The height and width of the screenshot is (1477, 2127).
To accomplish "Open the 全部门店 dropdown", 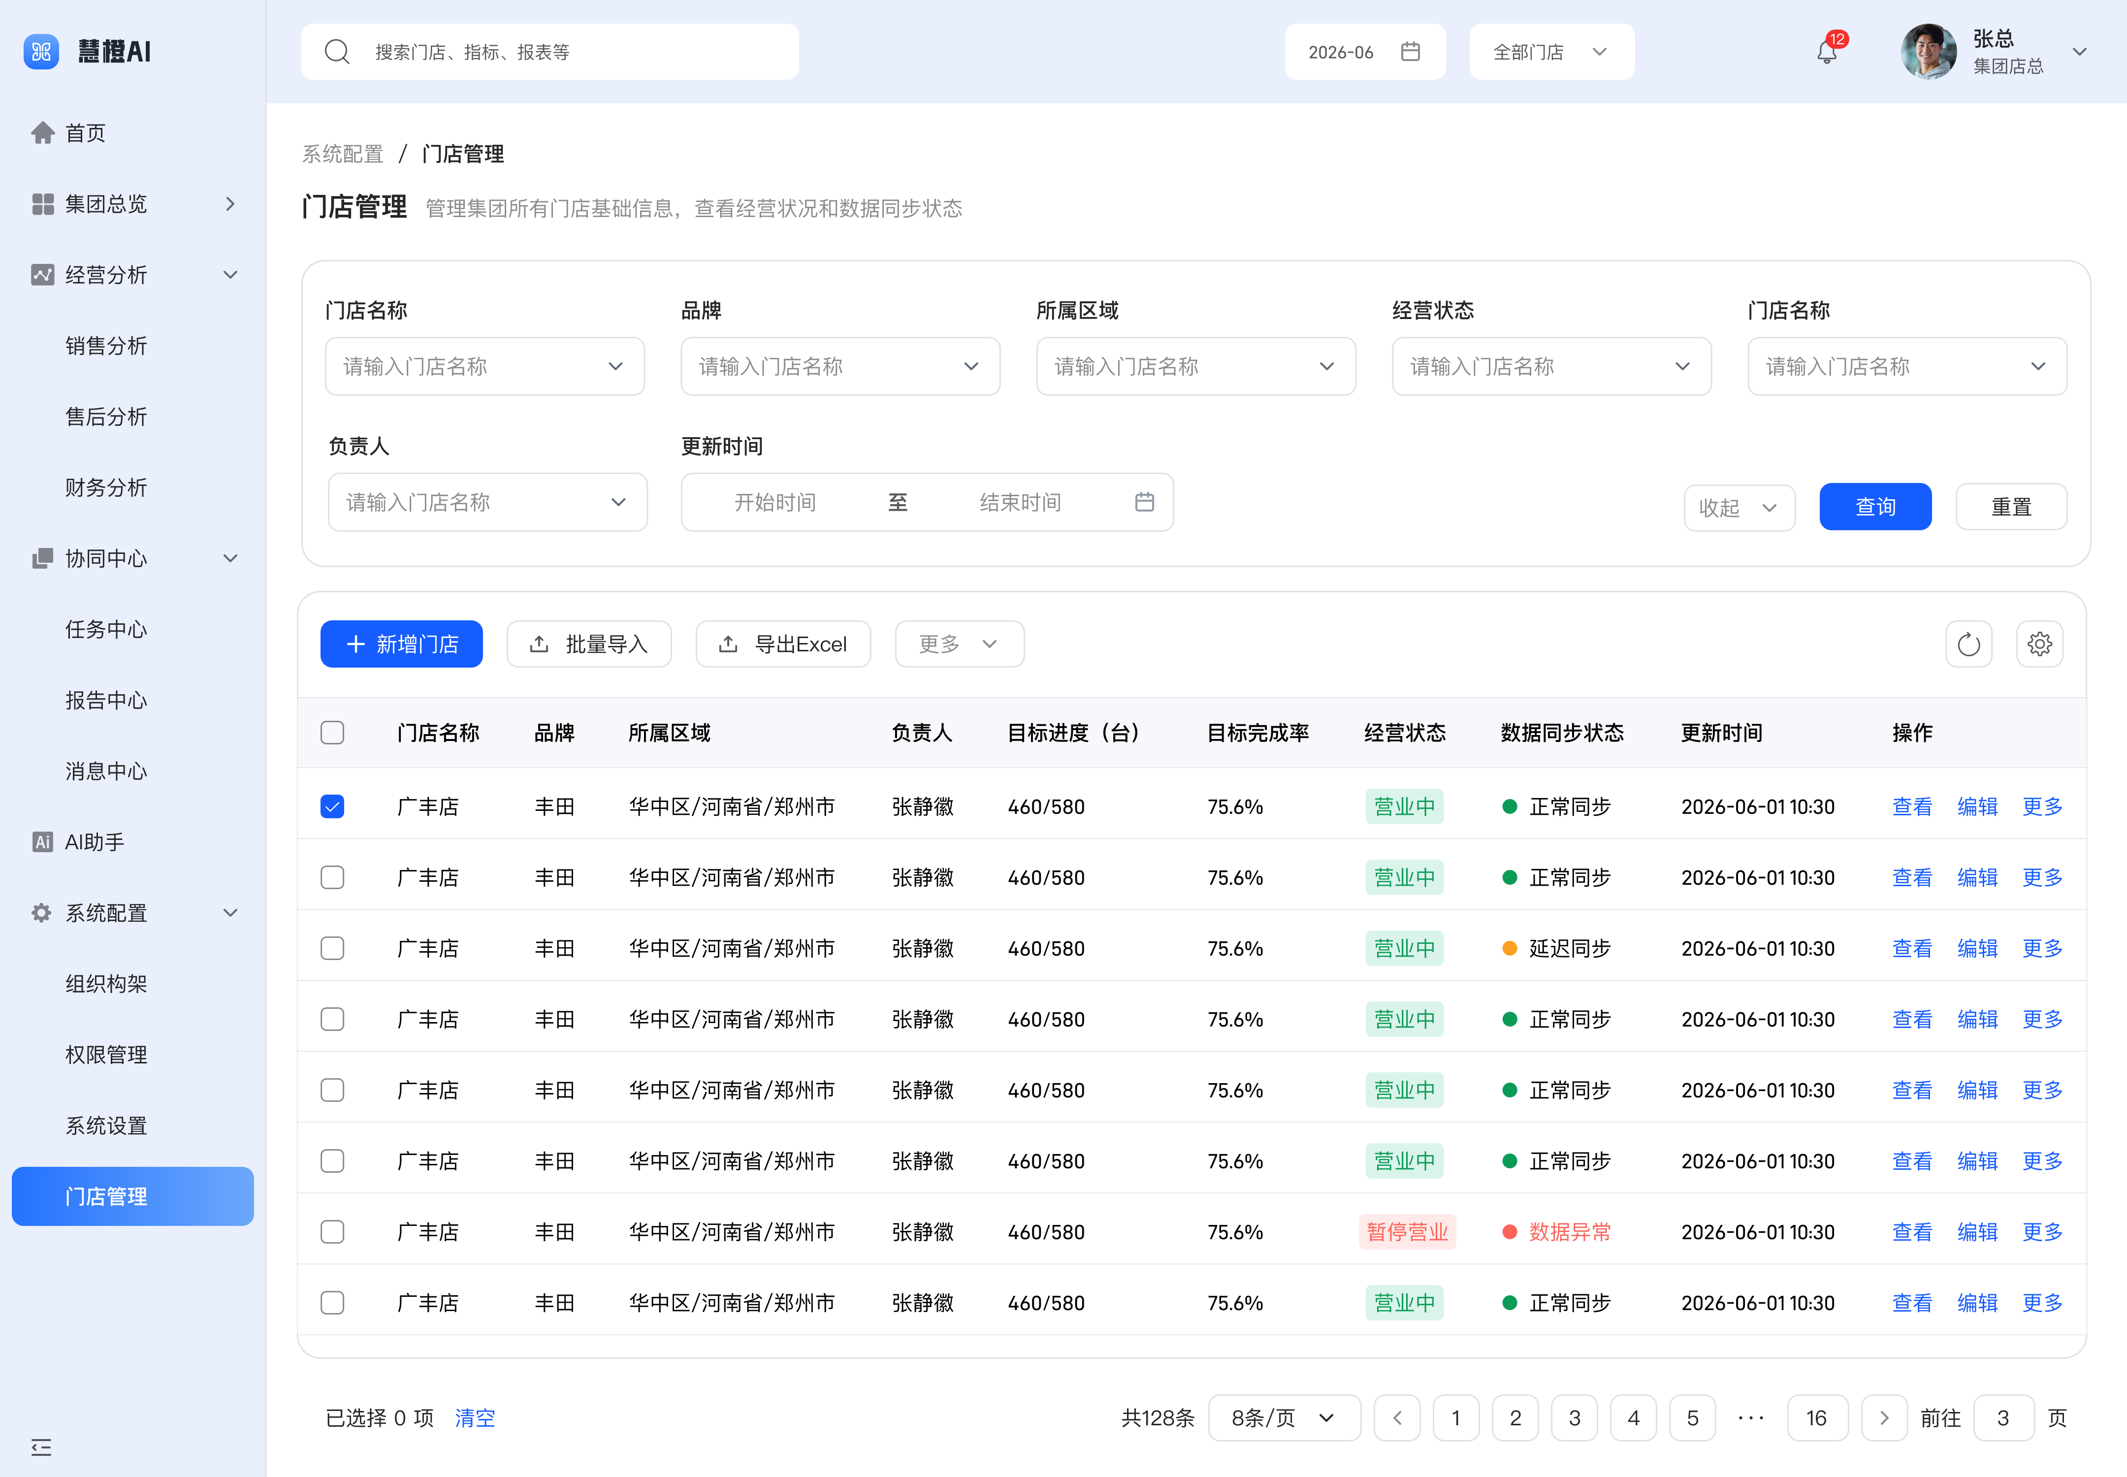I will (x=1551, y=52).
